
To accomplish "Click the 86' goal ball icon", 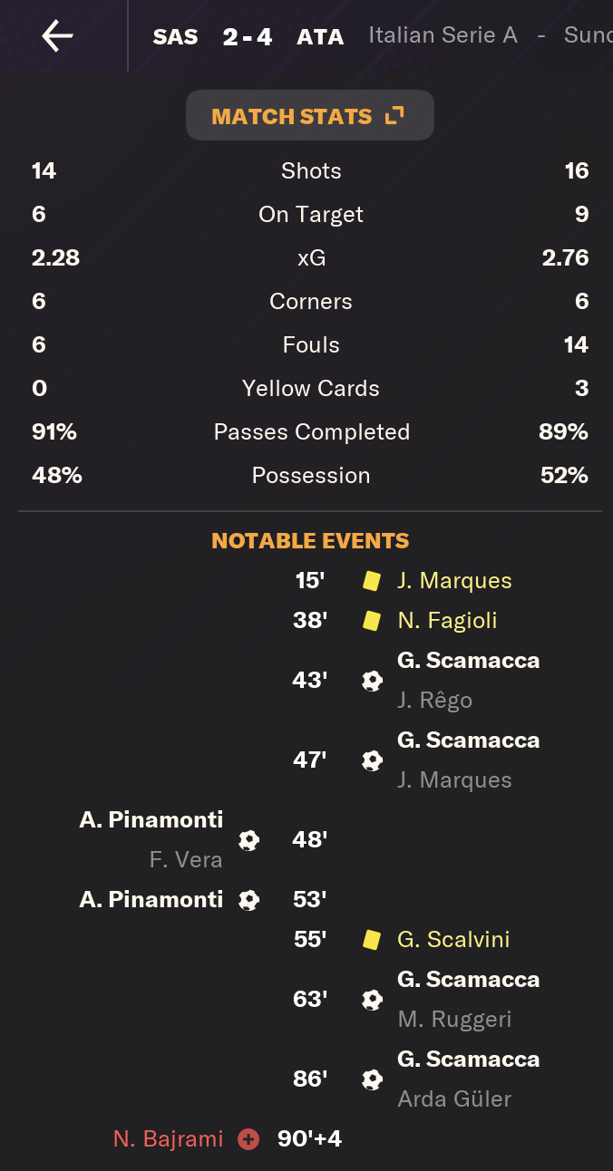I will tap(372, 1079).
